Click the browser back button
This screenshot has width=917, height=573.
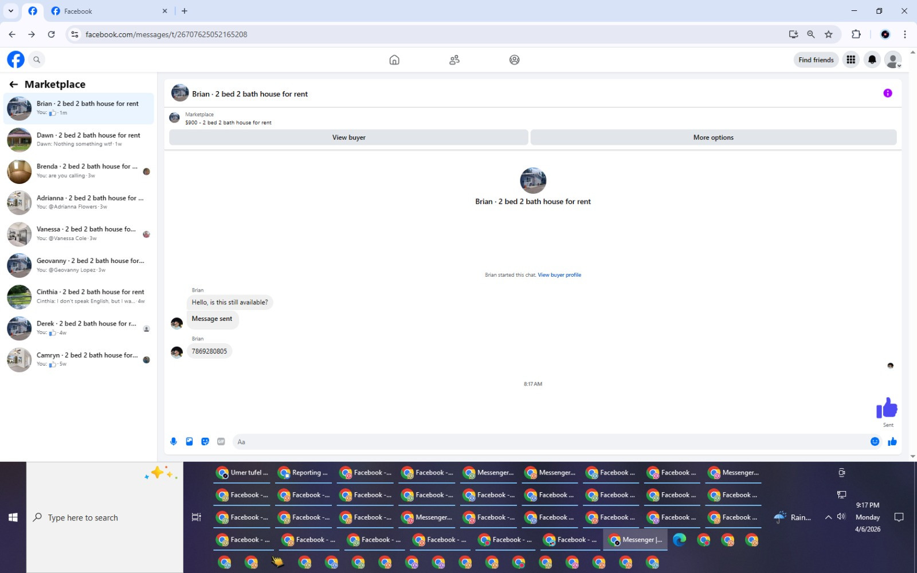pyautogui.click(x=12, y=34)
